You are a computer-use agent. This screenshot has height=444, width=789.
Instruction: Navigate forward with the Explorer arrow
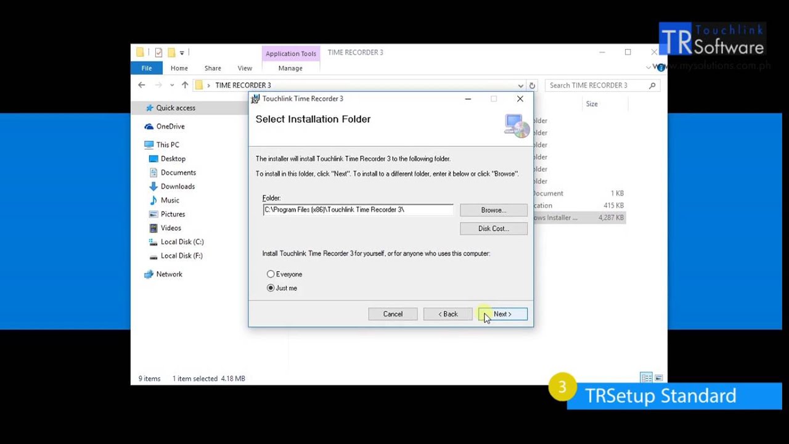[158, 85]
